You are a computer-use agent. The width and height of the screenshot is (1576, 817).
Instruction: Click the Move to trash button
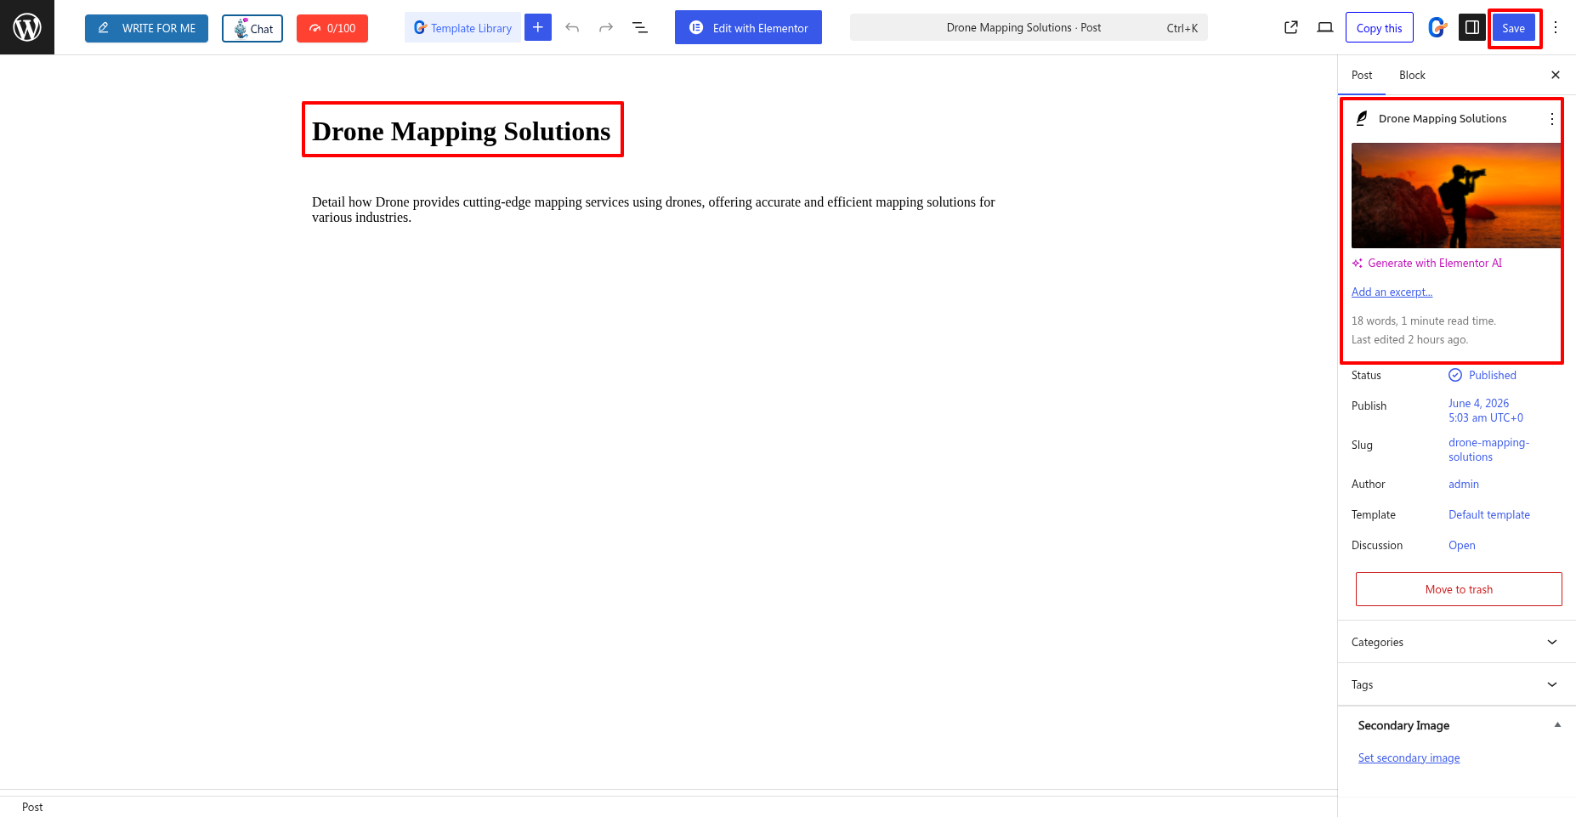1459,589
